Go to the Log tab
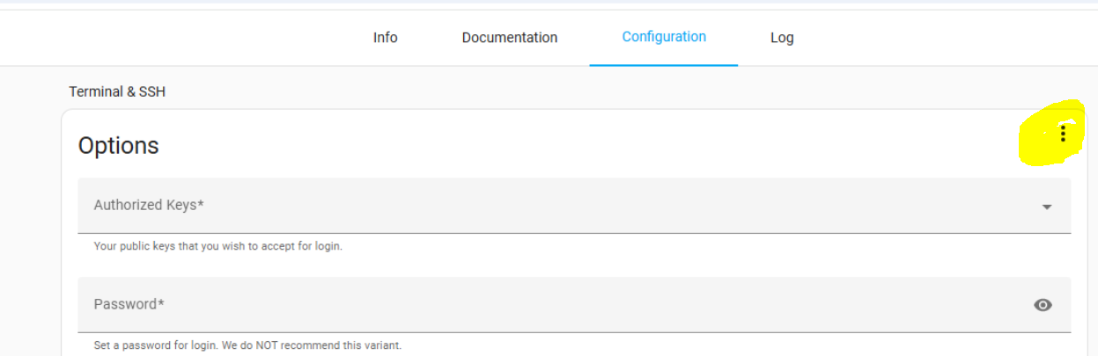Image resolution: width=1098 pixels, height=356 pixels. click(781, 38)
